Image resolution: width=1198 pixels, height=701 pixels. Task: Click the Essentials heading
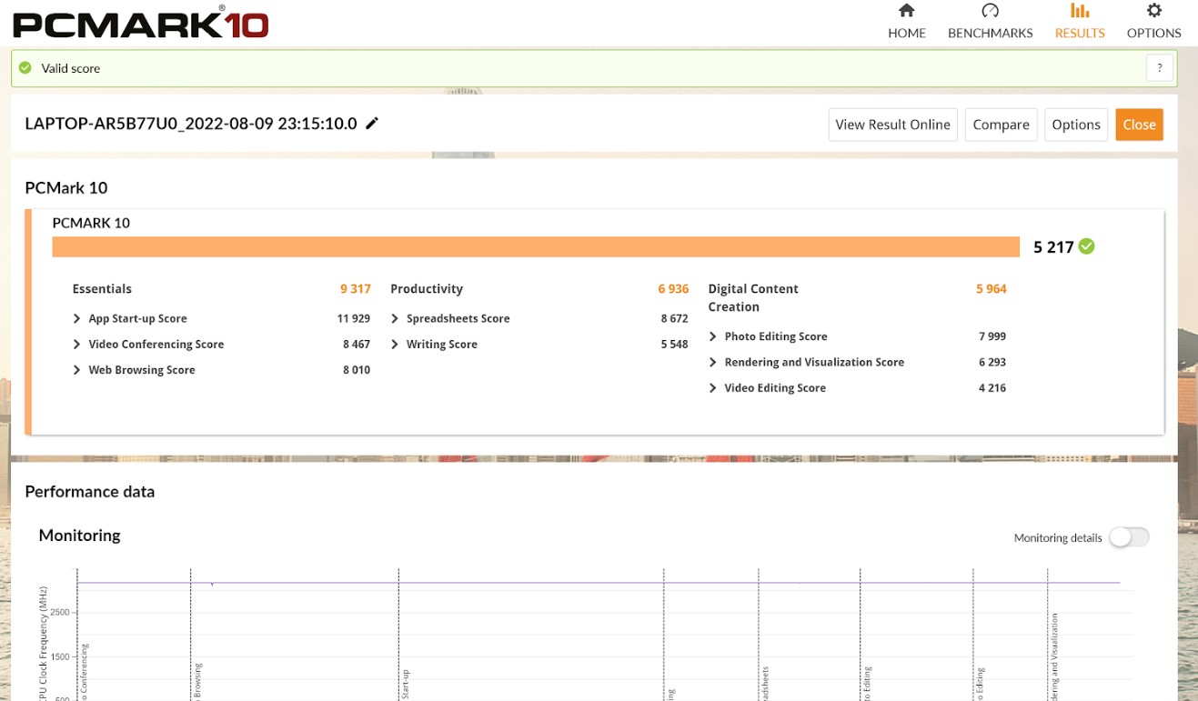coord(102,289)
